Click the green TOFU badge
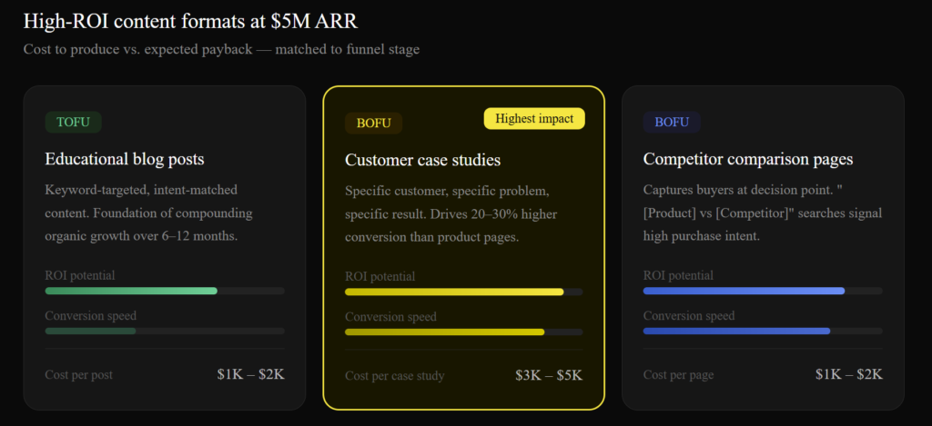Image resolution: width=932 pixels, height=426 pixels. coord(73,123)
